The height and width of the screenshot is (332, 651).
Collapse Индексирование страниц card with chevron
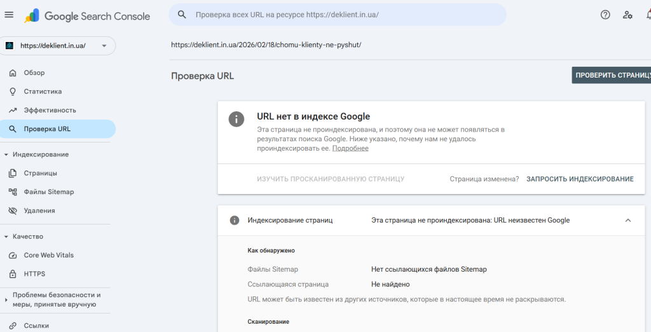pyautogui.click(x=627, y=220)
